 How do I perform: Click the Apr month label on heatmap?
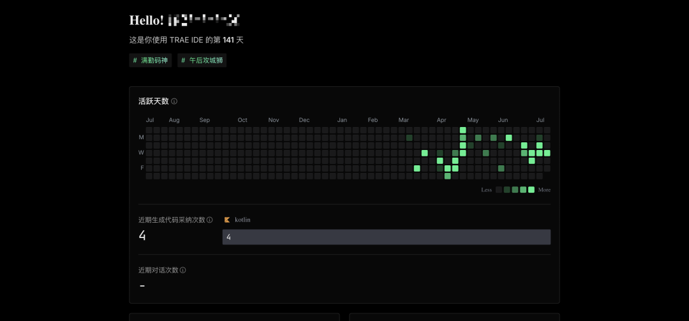click(441, 120)
